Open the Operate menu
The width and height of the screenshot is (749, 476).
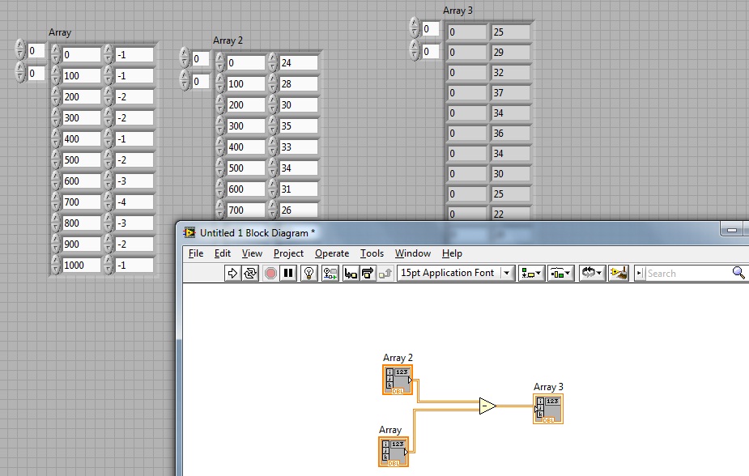[332, 253]
